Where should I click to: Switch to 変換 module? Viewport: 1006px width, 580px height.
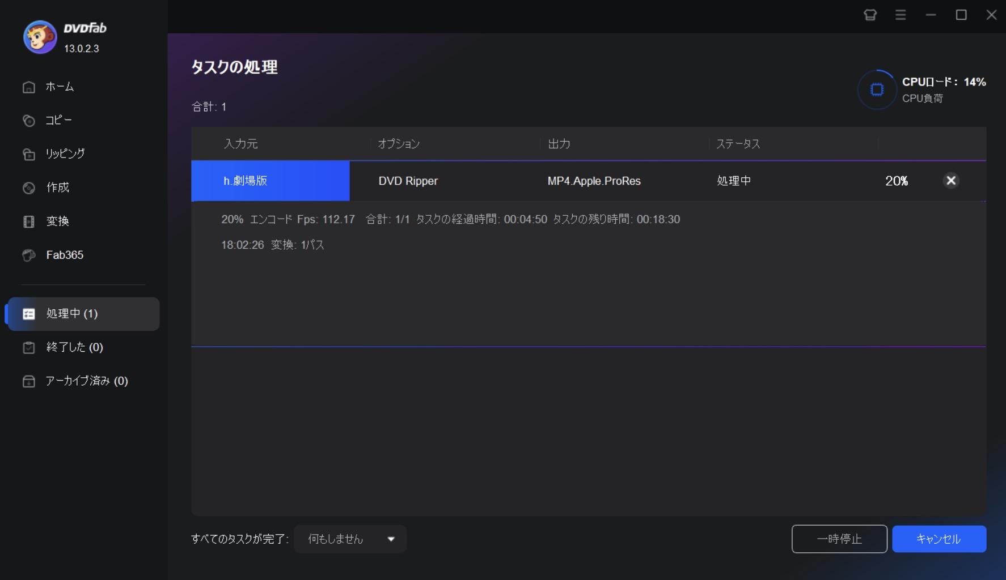pyautogui.click(x=57, y=221)
